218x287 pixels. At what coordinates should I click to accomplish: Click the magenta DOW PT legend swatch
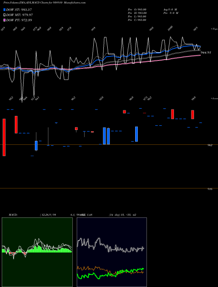pyautogui.click(x=4, y=20)
